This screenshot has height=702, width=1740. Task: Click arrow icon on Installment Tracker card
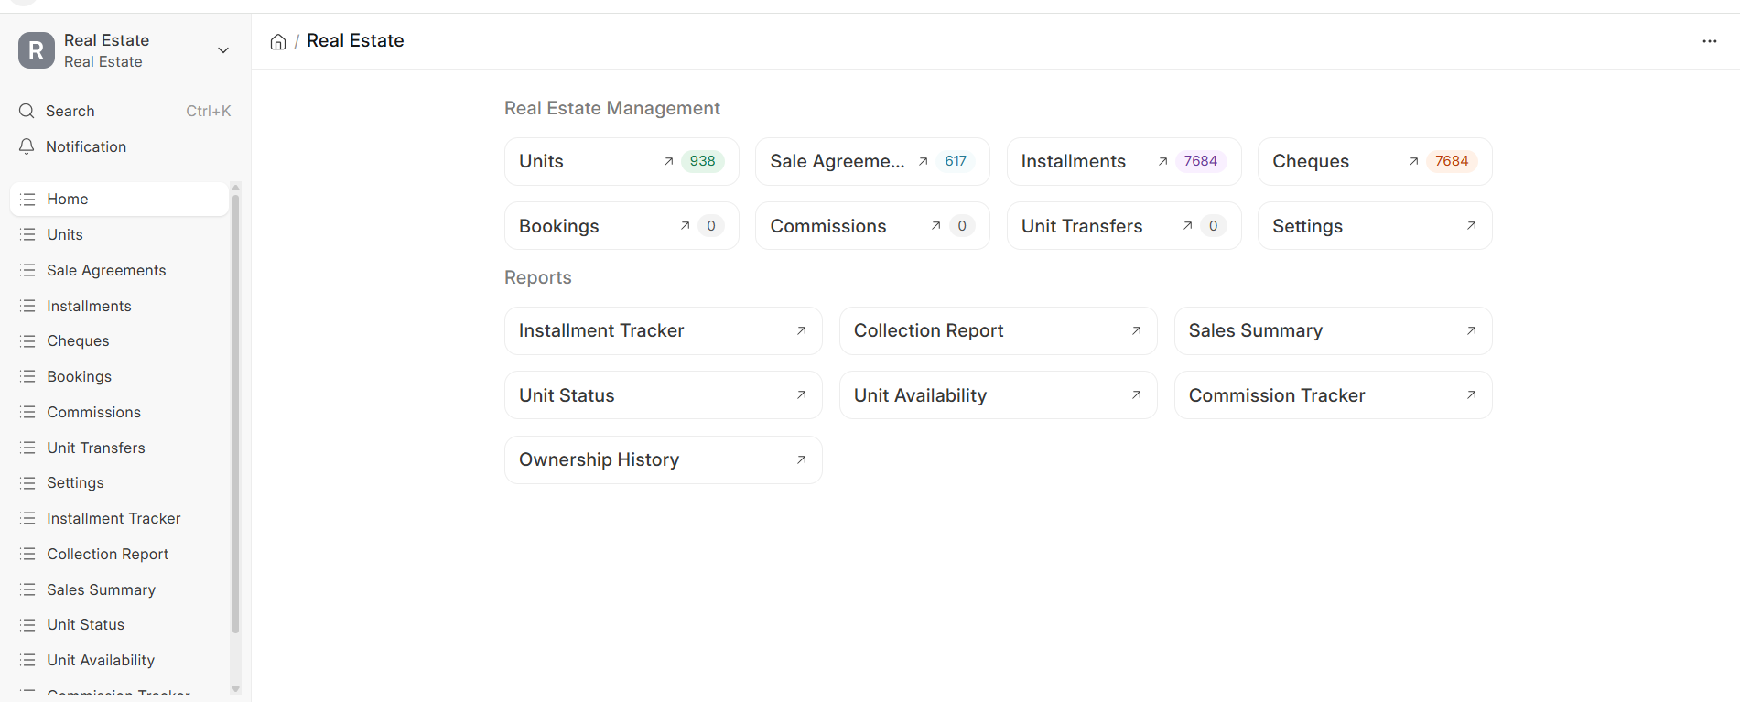point(801,330)
